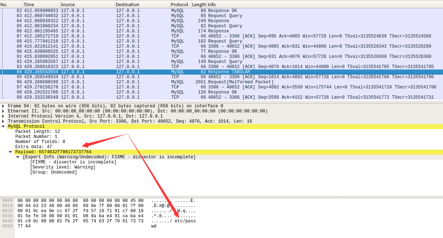
Task: Select packet 90 Response OK row
Action: [221, 52]
